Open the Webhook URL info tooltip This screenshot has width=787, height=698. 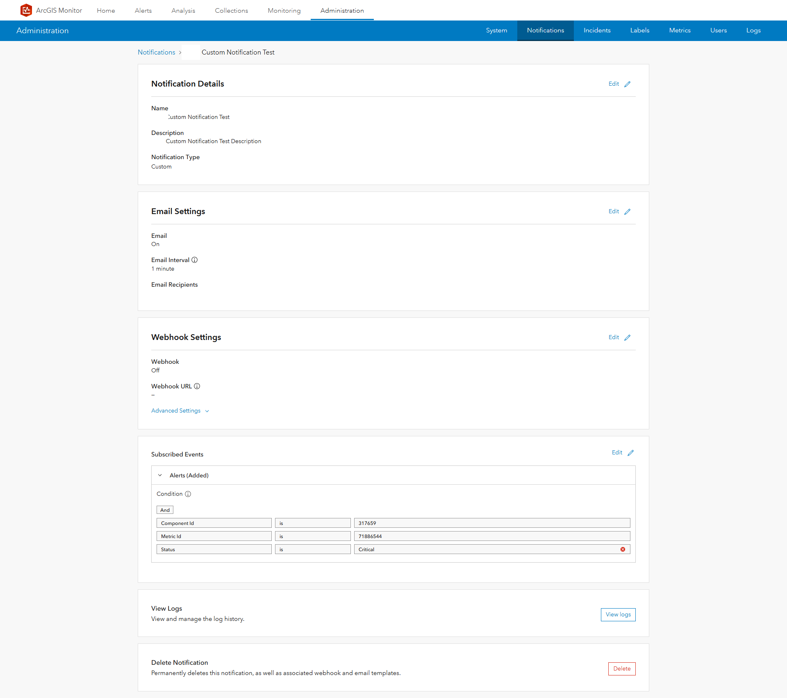pos(197,386)
